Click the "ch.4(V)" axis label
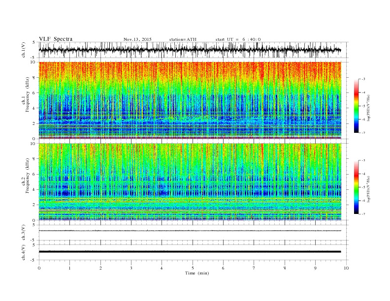 coord(24,252)
